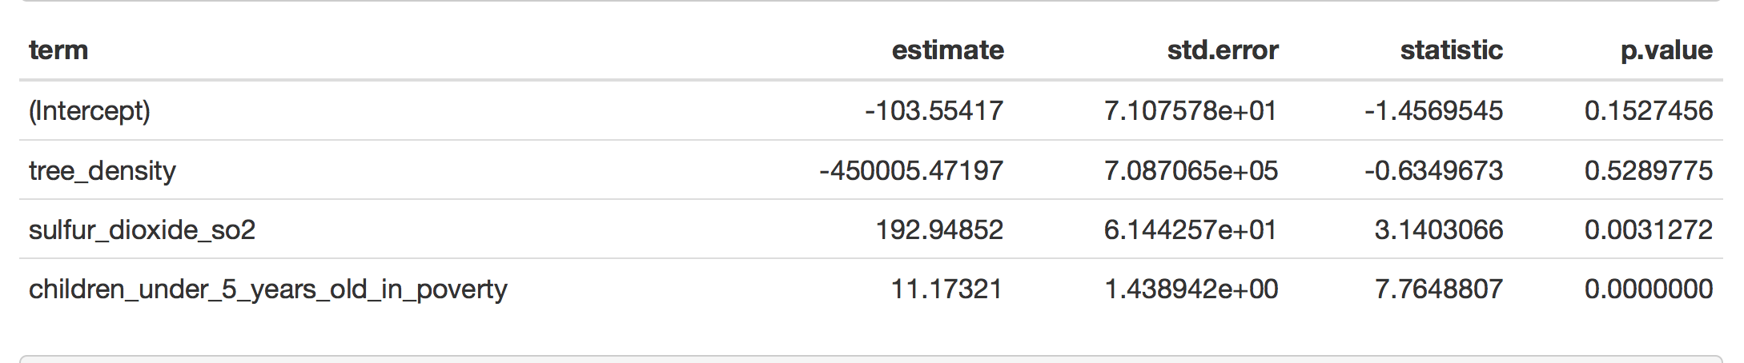The height and width of the screenshot is (363, 1744).
Task: Click intercept p.value 0.1527456
Action: (x=1649, y=110)
